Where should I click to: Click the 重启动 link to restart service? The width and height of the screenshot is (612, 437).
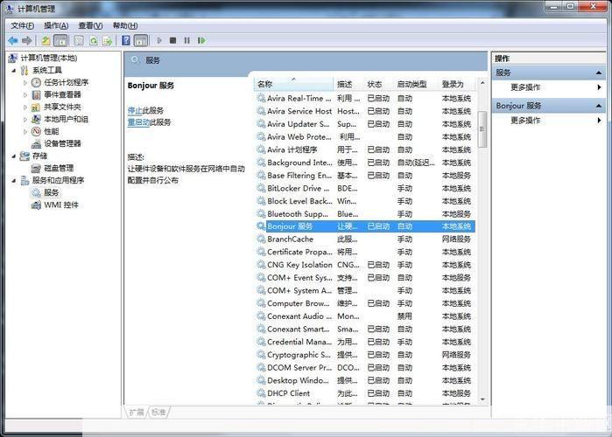tap(138, 122)
